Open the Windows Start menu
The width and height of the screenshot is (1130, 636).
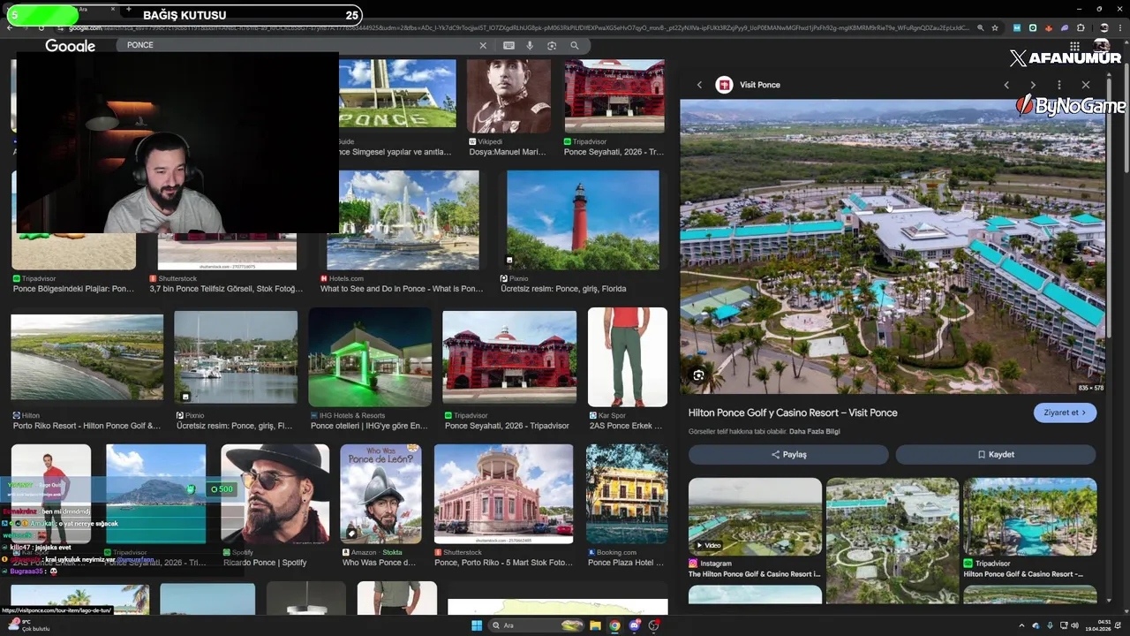tap(477, 626)
